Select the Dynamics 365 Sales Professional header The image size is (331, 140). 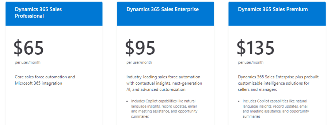click(x=38, y=12)
